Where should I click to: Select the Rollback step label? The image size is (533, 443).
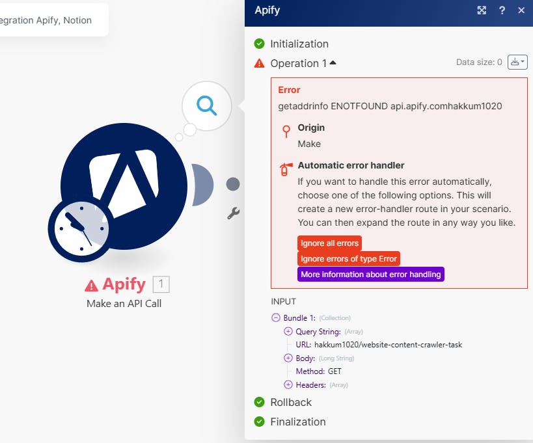tap(291, 402)
